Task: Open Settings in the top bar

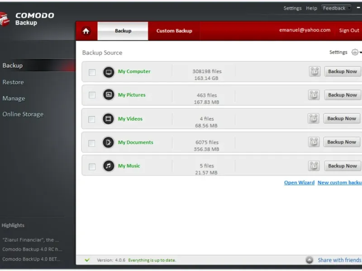Action: click(292, 8)
